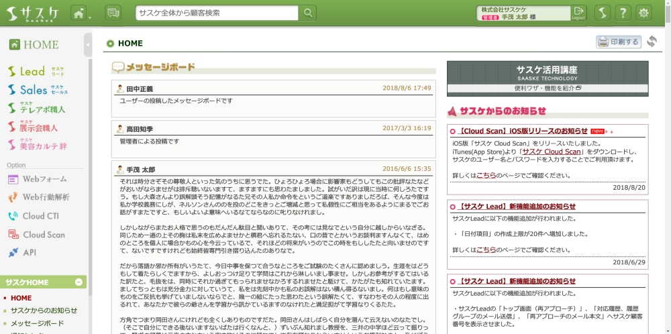This screenshot has height=334, width=671.
Task: Click in the customer search field
Action: [216, 13]
